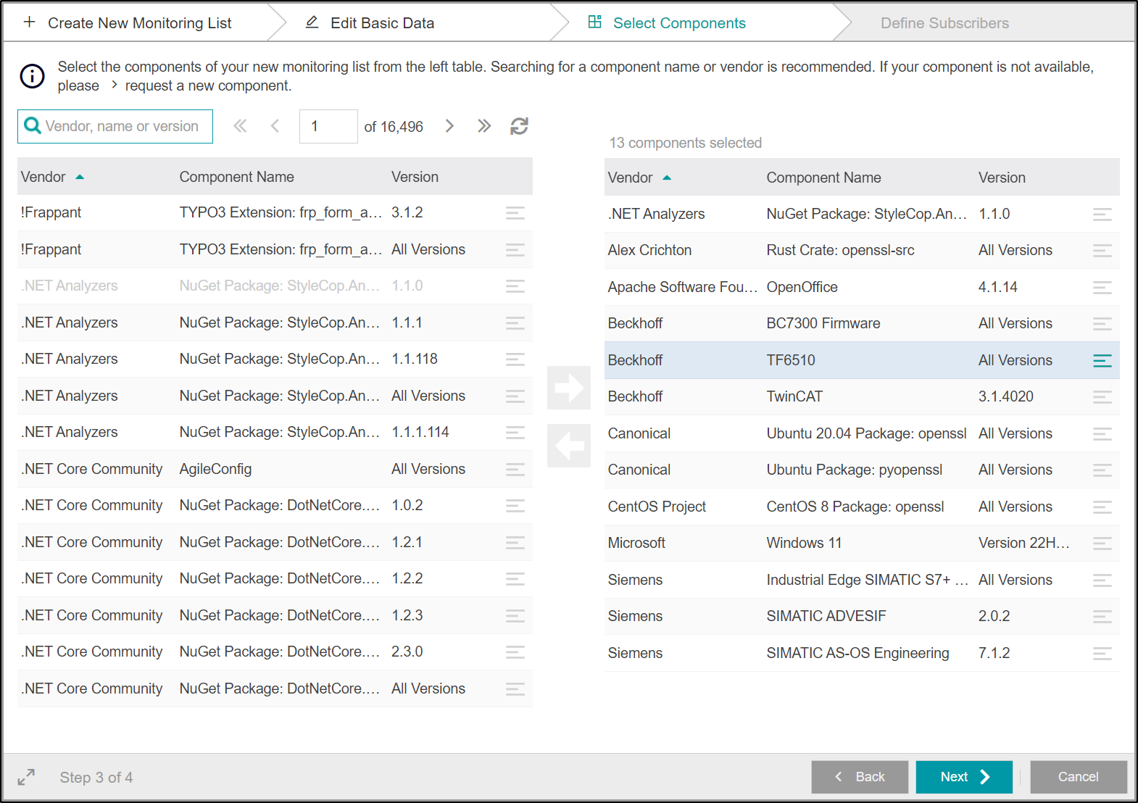Screen dimensions: 1138x803
Task: Open row menu for DotNetCore version 1.0.2
Action: [x=515, y=505]
